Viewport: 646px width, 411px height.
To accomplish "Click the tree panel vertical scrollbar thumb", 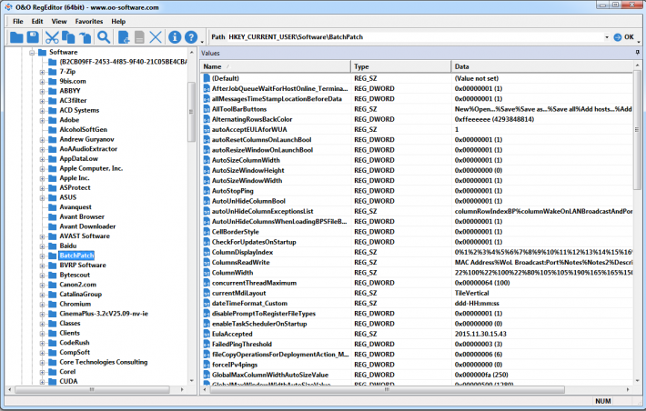I will coord(191,112).
